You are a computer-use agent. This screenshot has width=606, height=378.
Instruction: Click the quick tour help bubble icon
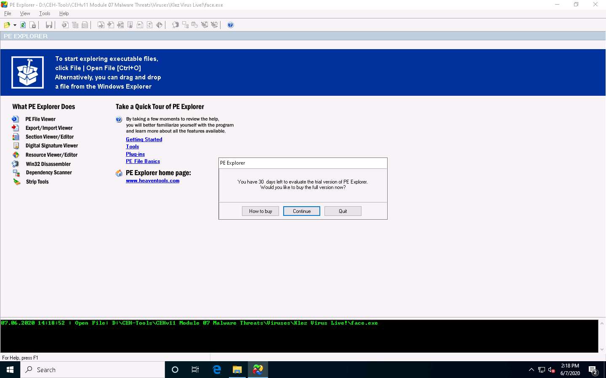point(119,119)
